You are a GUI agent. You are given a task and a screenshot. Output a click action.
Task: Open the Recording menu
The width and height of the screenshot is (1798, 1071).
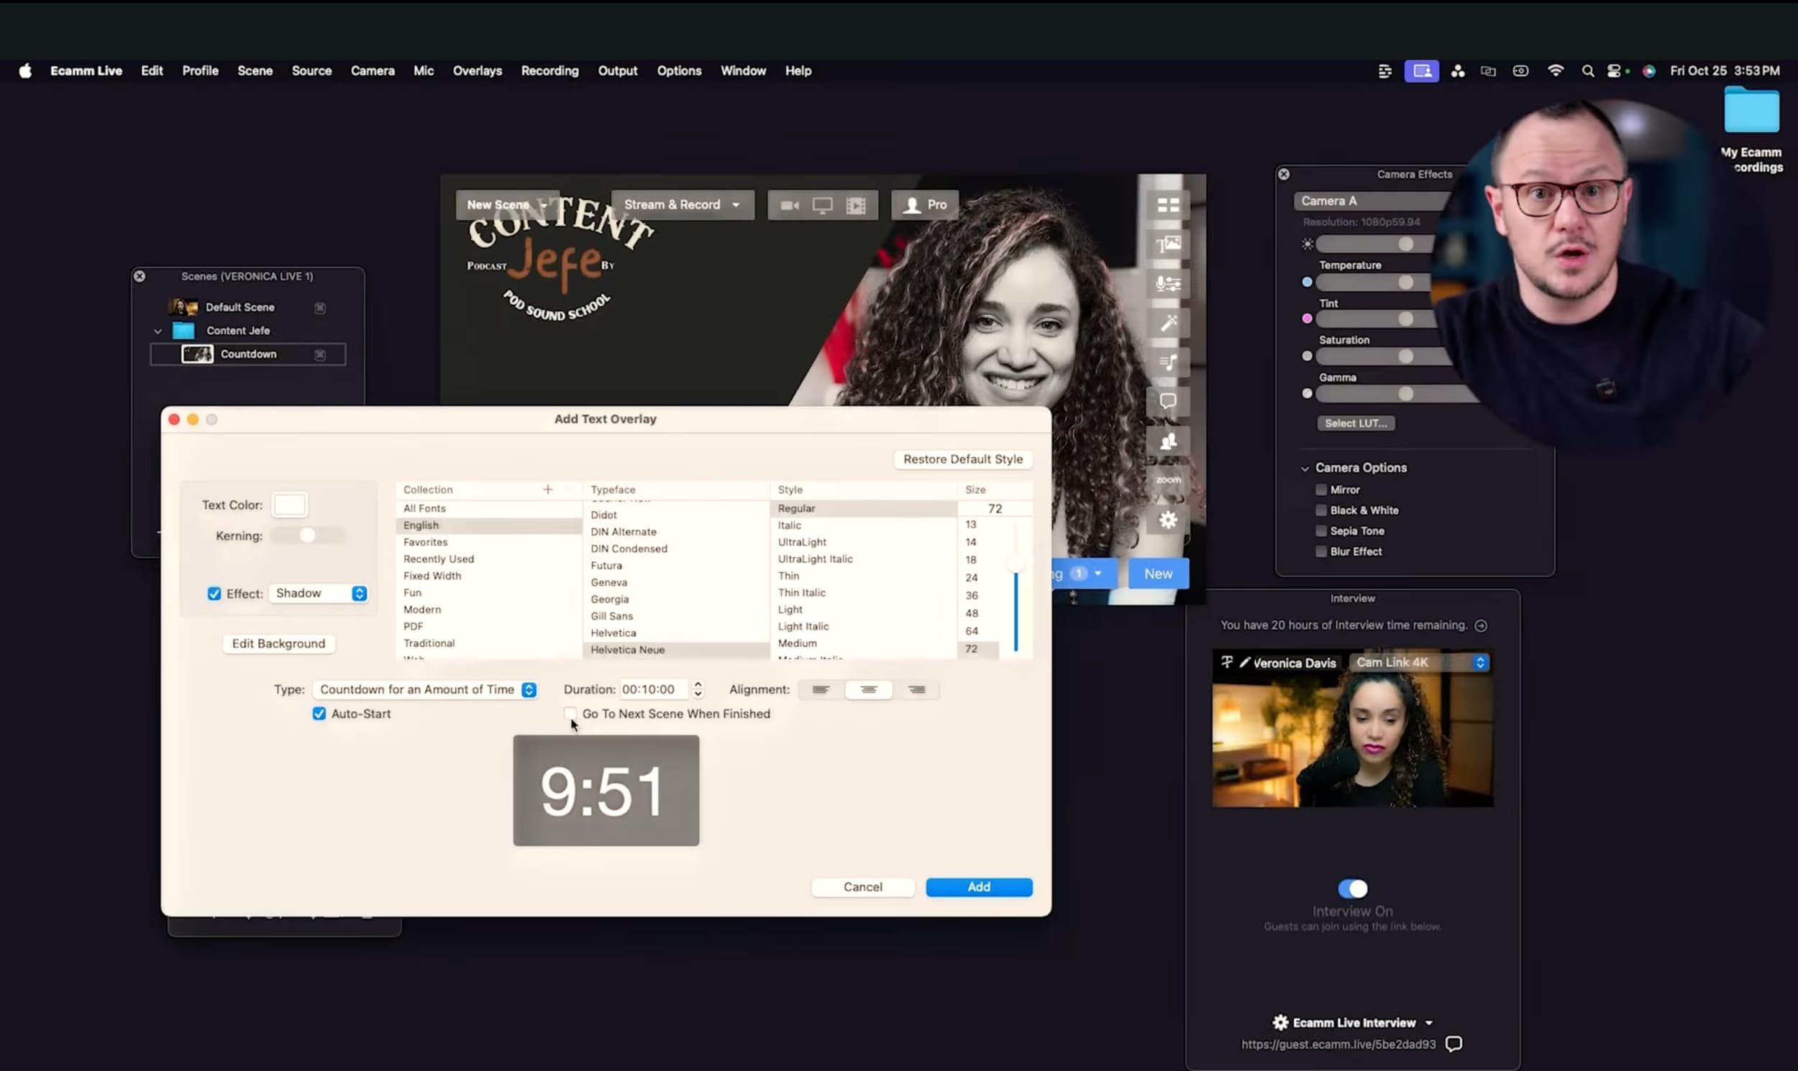549,70
